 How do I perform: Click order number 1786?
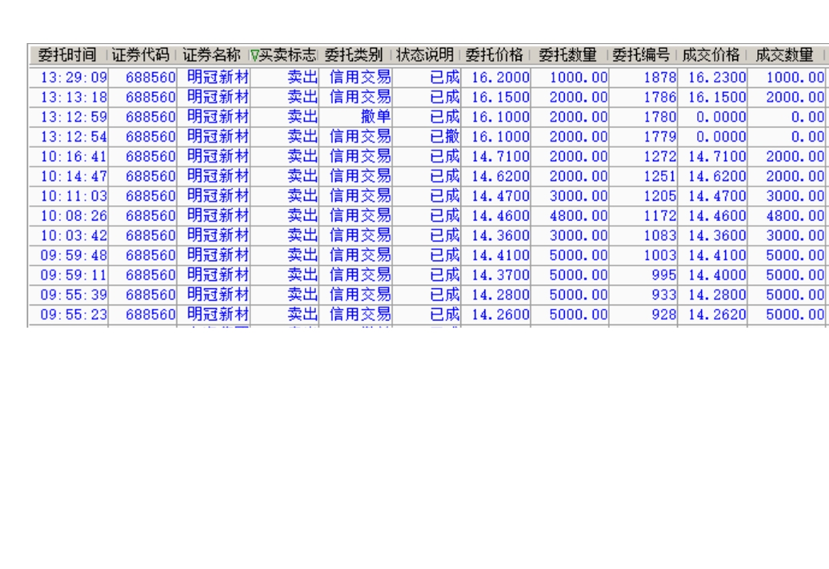660,97
